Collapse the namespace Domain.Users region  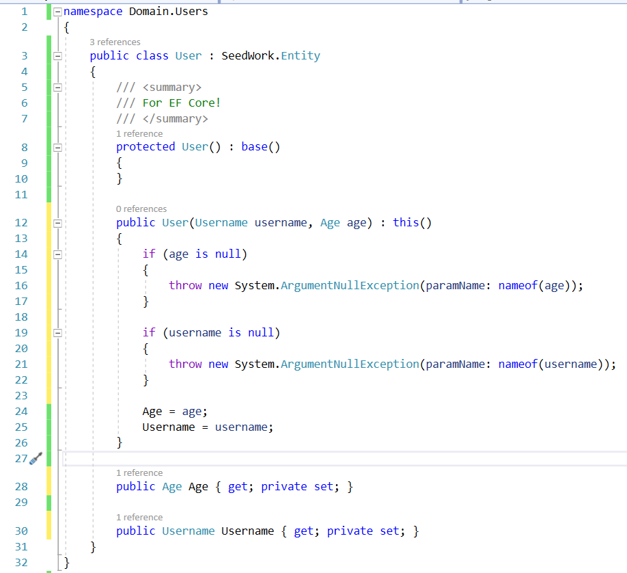tap(57, 11)
